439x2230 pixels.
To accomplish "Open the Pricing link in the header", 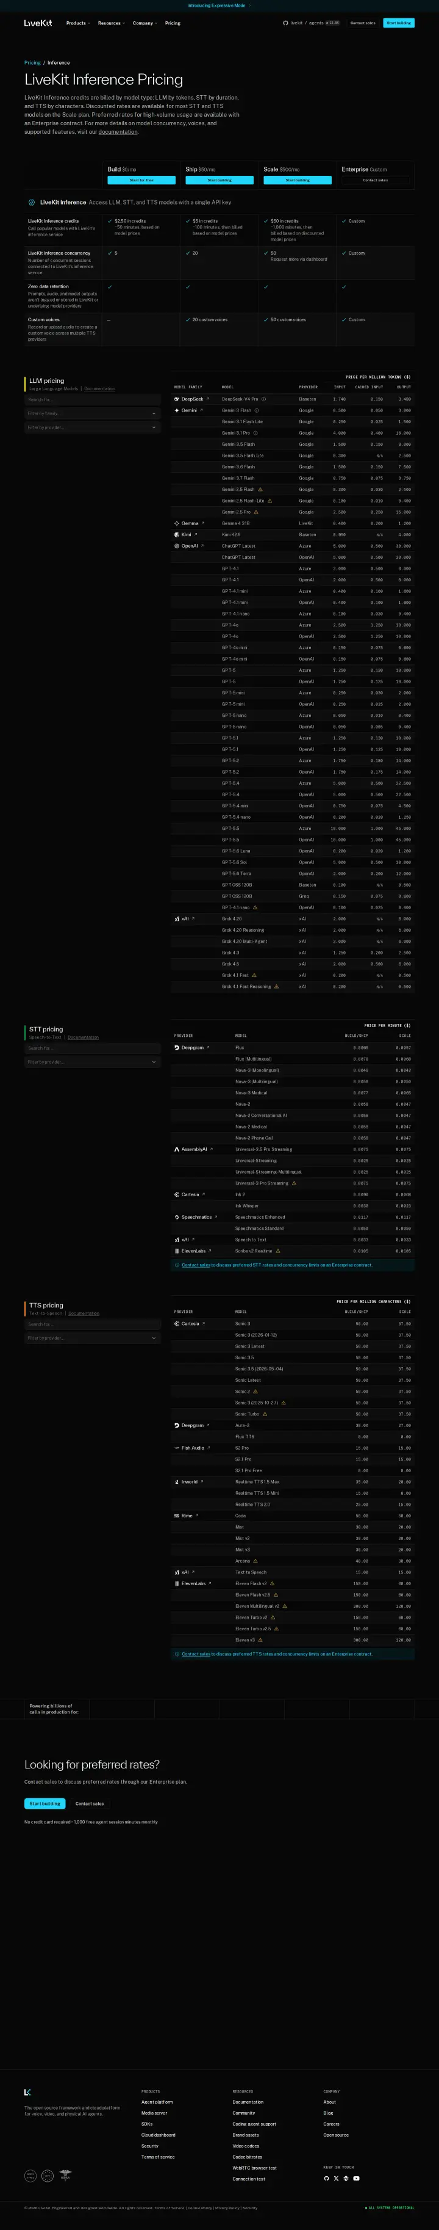I will (173, 23).
